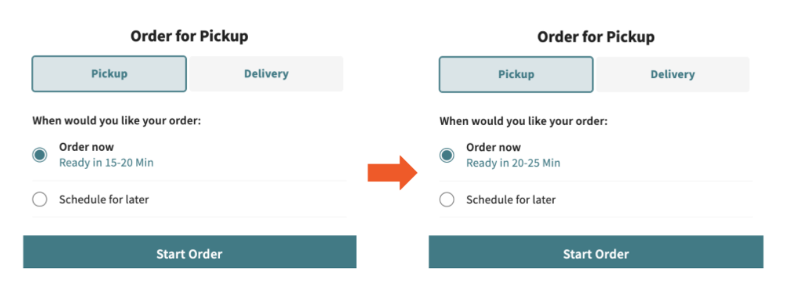
Task: Click 'Schedule for later' label text below 20-25 Min
Action: pyautogui.click(x=511, y=200)
